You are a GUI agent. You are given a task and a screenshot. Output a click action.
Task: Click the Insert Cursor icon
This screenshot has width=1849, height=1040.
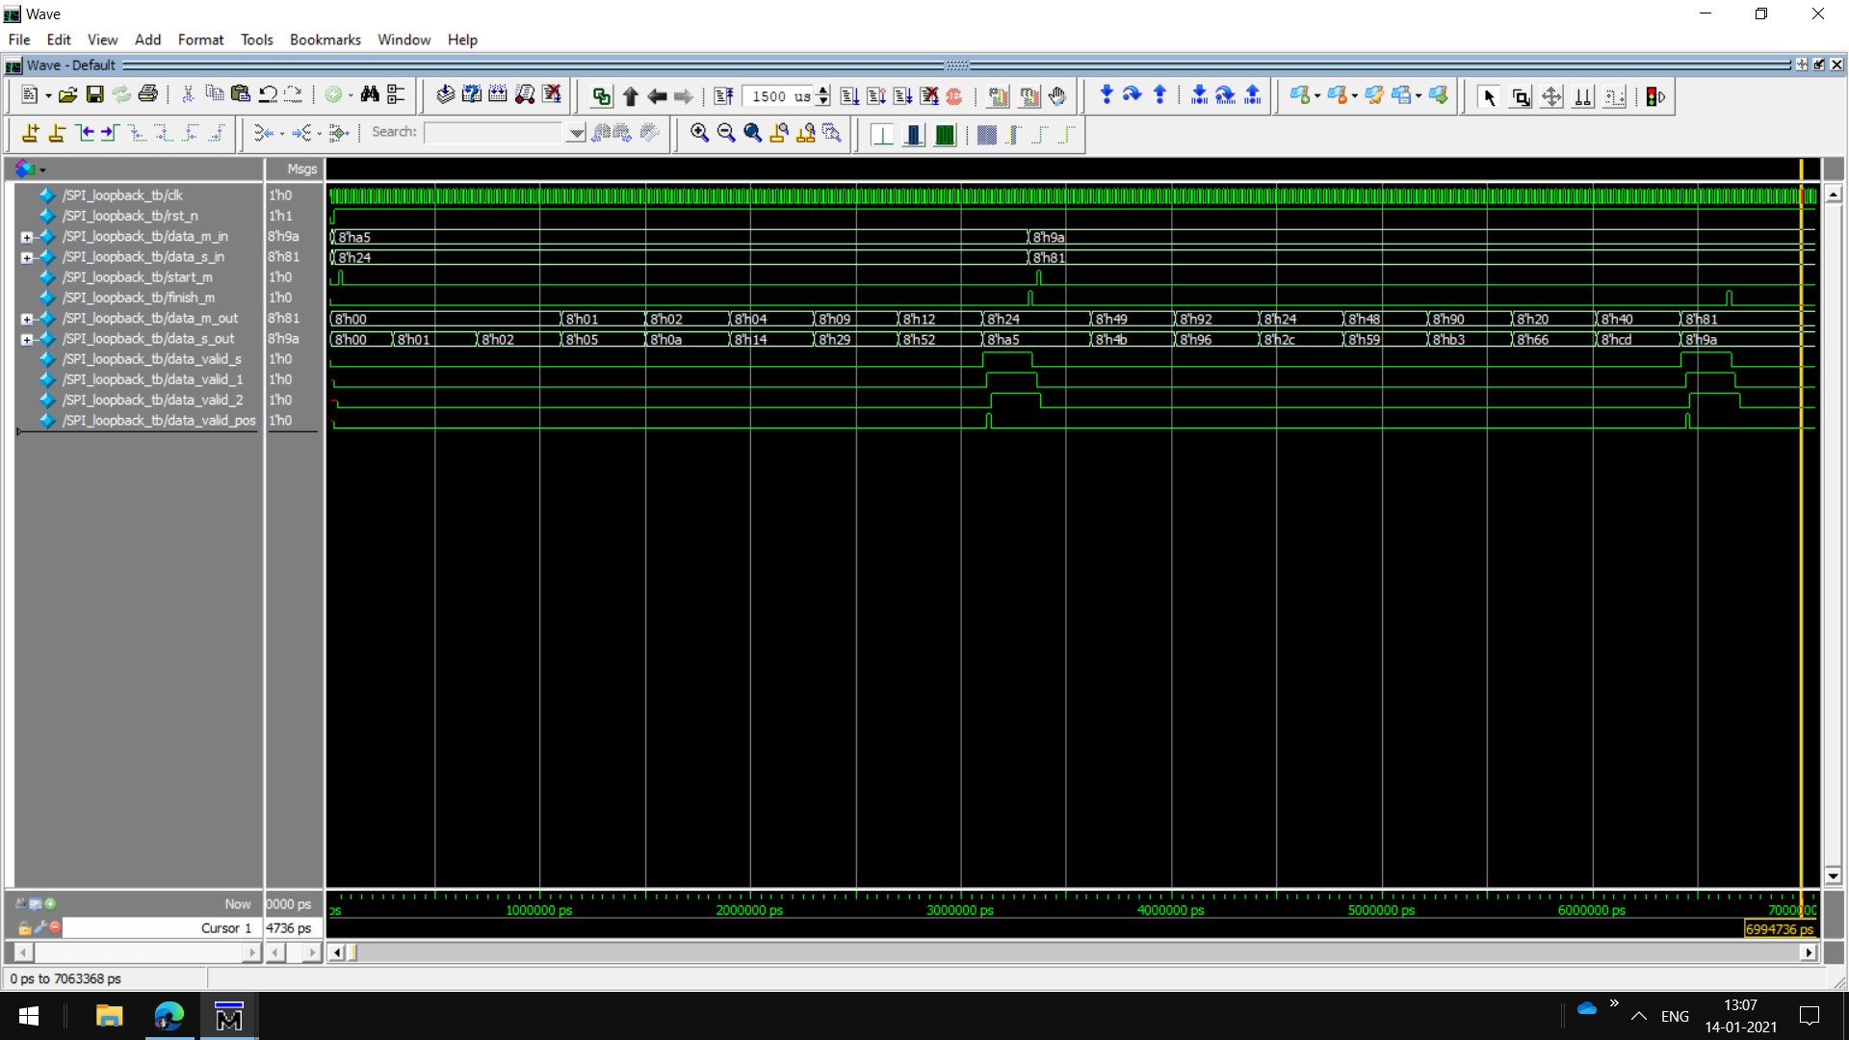pyautogui.click(x=30, y=134)
